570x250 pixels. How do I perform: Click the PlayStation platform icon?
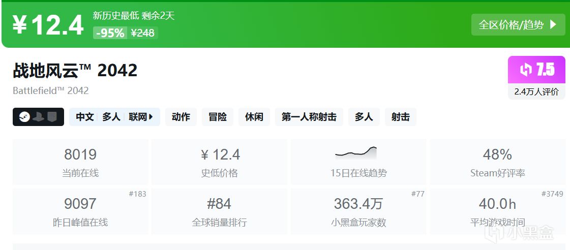(38, 117)
